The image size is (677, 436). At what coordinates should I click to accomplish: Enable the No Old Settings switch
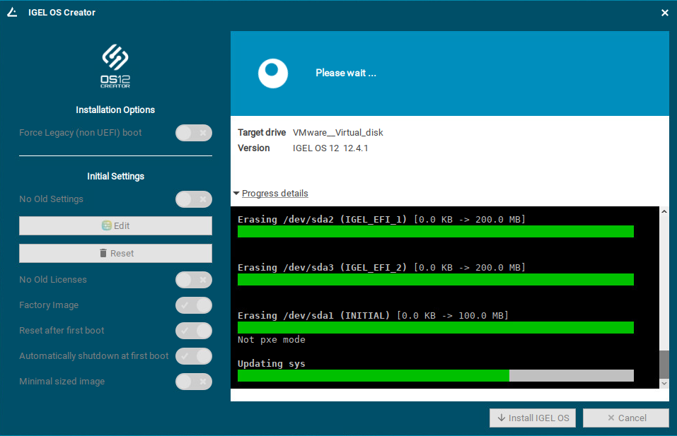(x=193, y=199)
